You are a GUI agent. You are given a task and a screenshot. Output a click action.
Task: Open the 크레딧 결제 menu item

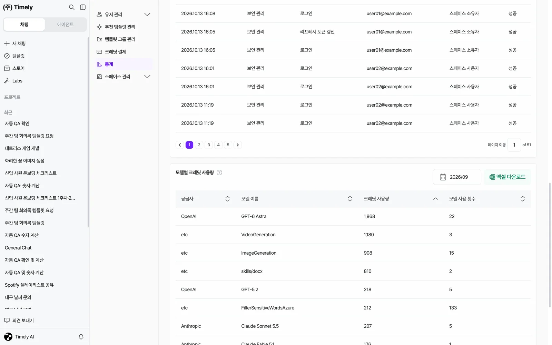(124, 52)
